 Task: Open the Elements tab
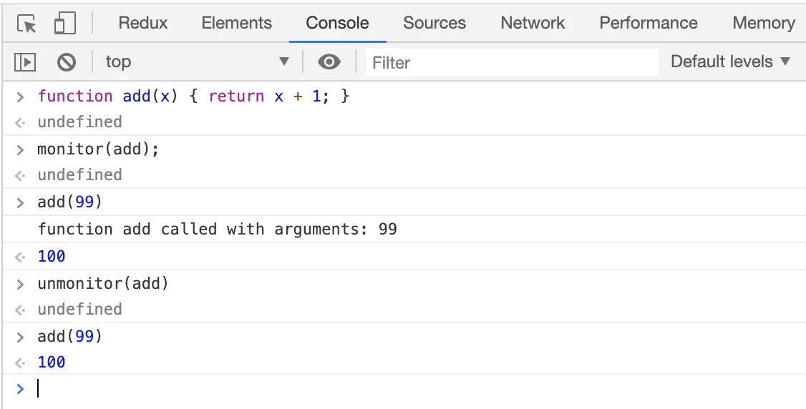pos(236,23)
